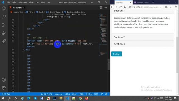
Task: Open notifications bell in status bar
Action: [106, 94]
